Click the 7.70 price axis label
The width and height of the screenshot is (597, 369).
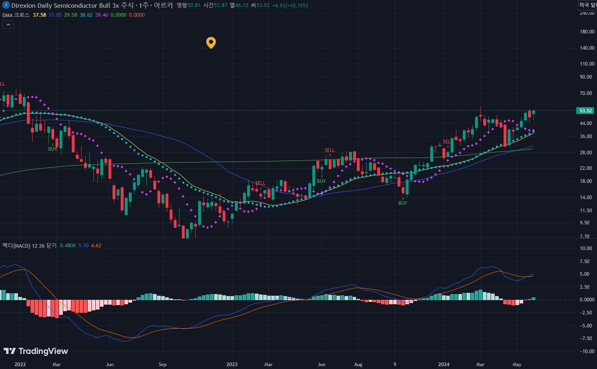click(585, 237)
